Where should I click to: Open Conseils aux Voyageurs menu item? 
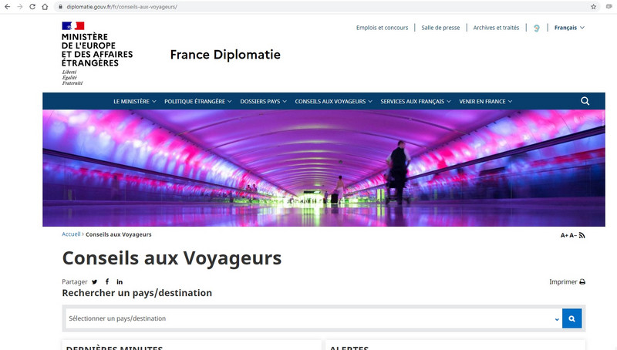pyautogui.click(x=333, y=102)
